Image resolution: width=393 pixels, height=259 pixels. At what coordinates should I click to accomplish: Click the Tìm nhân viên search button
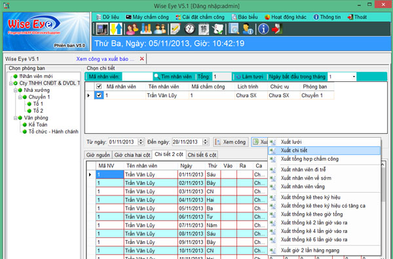[173, 77]
